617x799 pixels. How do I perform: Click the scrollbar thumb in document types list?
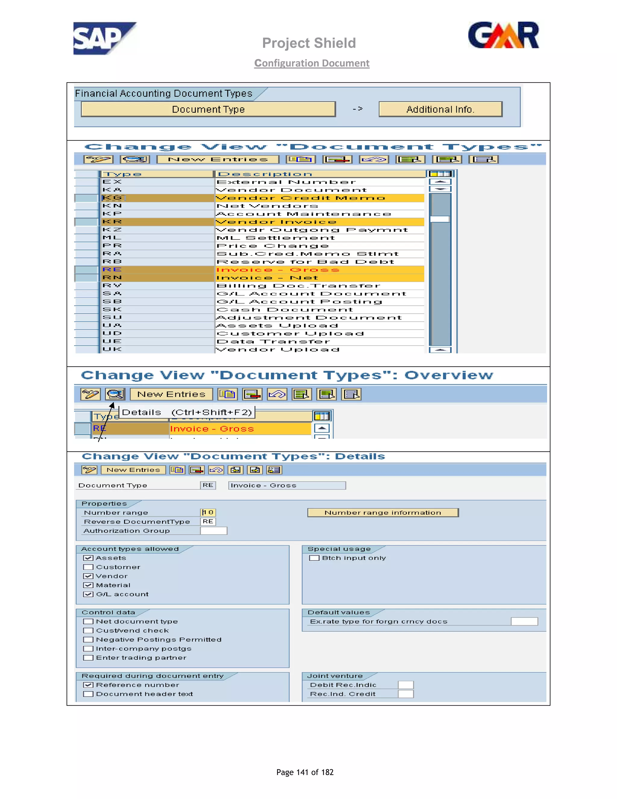tap(440, 219)
